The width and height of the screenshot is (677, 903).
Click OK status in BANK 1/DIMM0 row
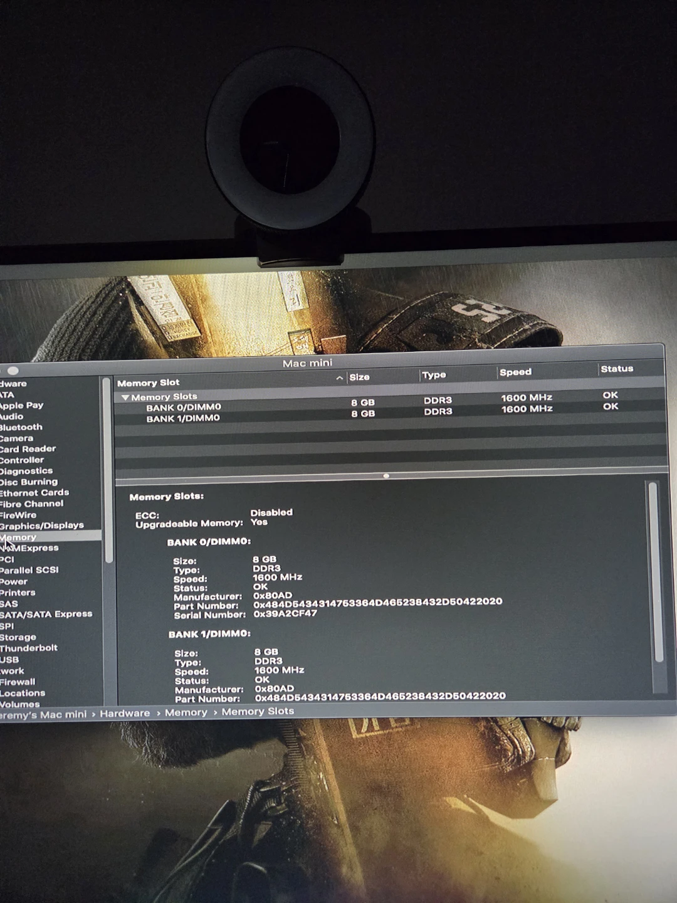(x=611, y=406)
